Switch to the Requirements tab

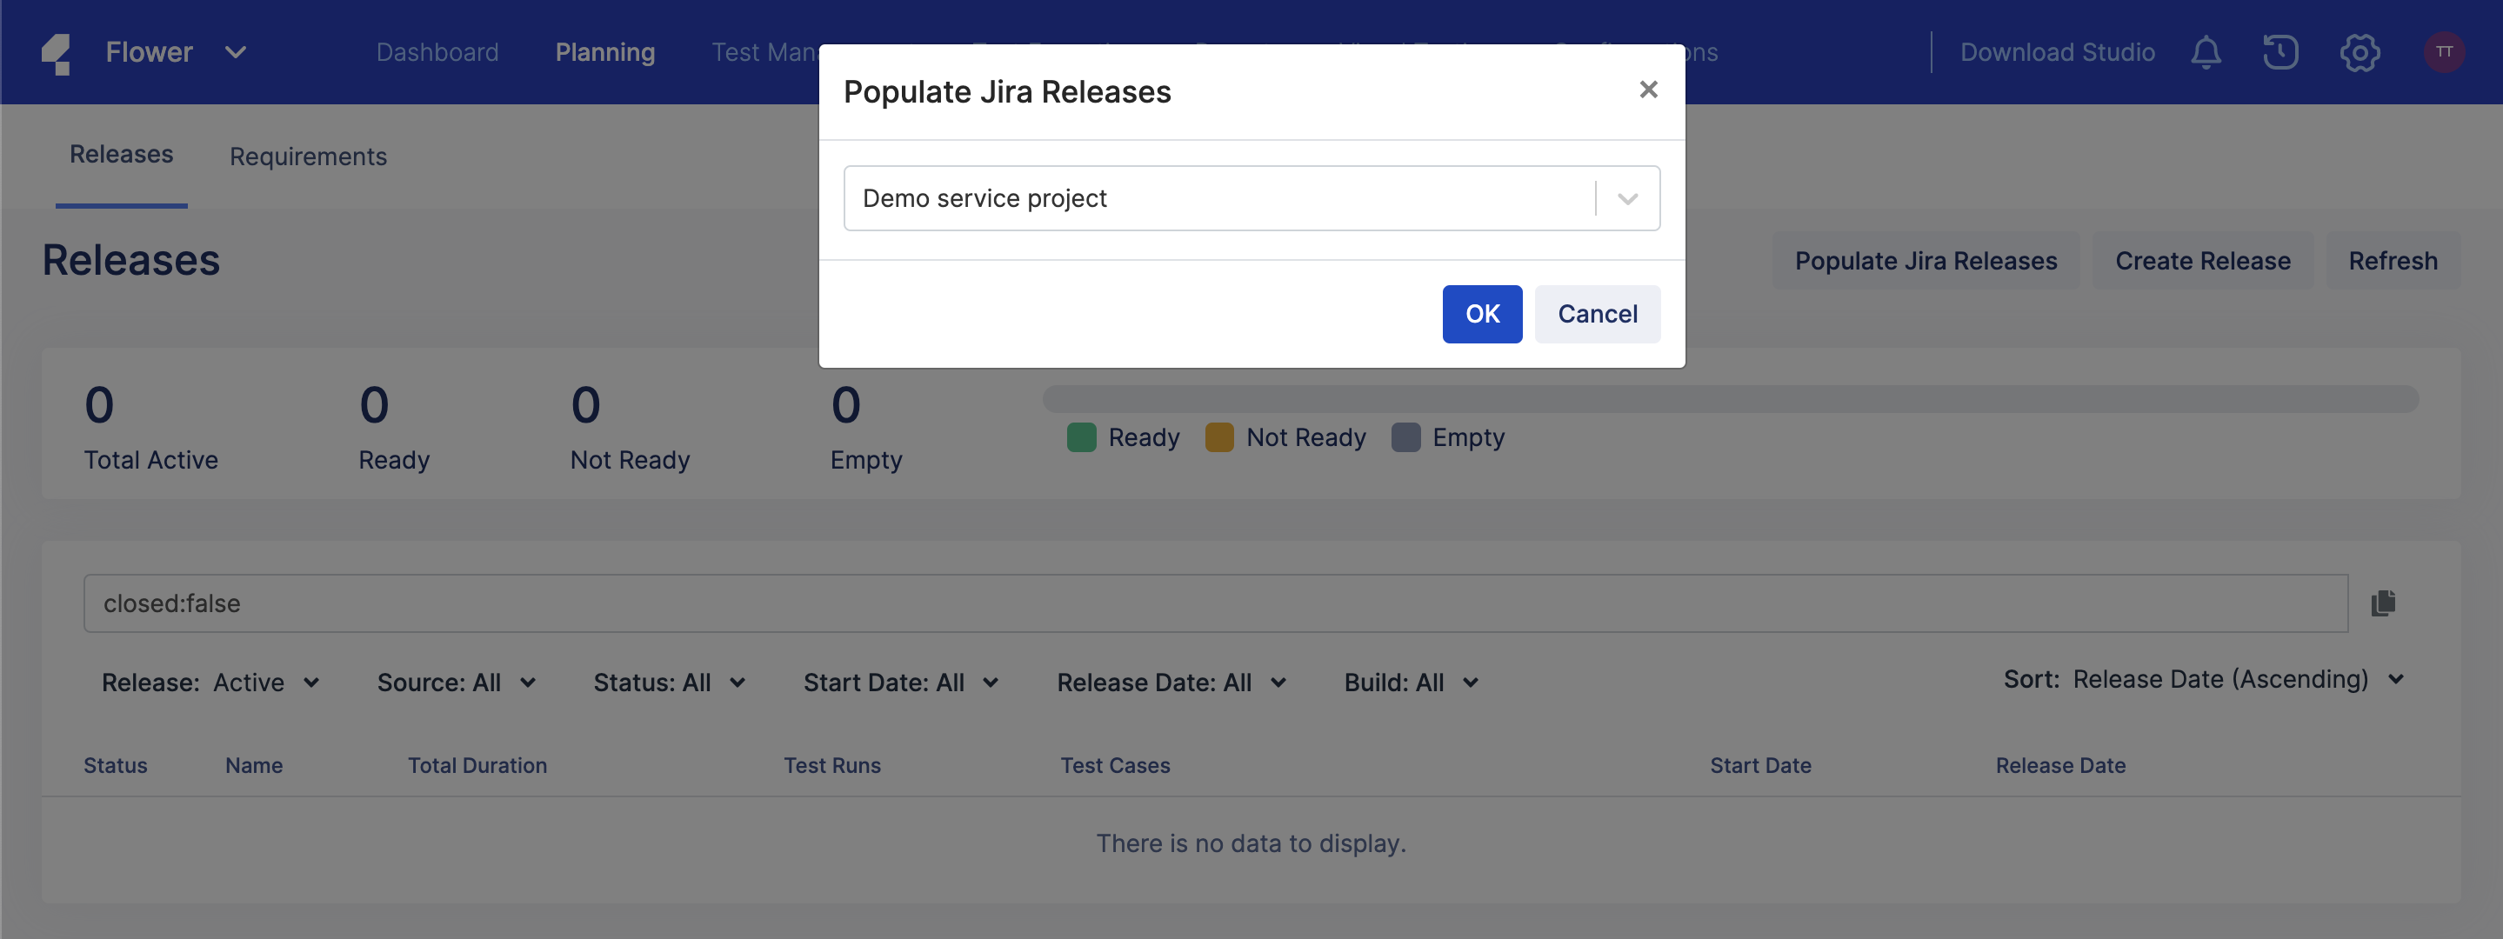[x=308, y=156]
